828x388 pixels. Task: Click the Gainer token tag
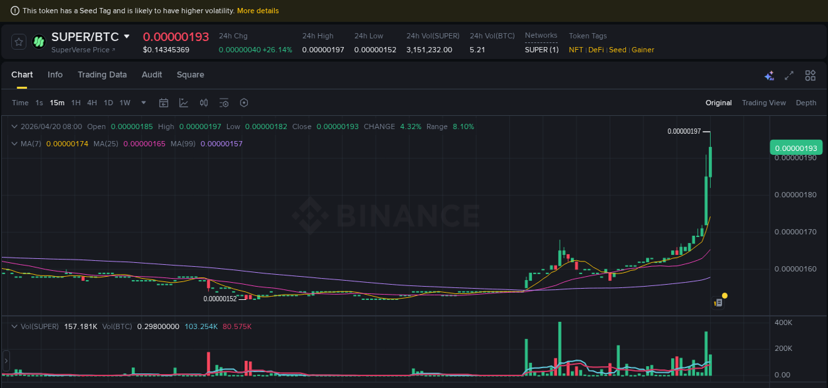tap(643, 50)
